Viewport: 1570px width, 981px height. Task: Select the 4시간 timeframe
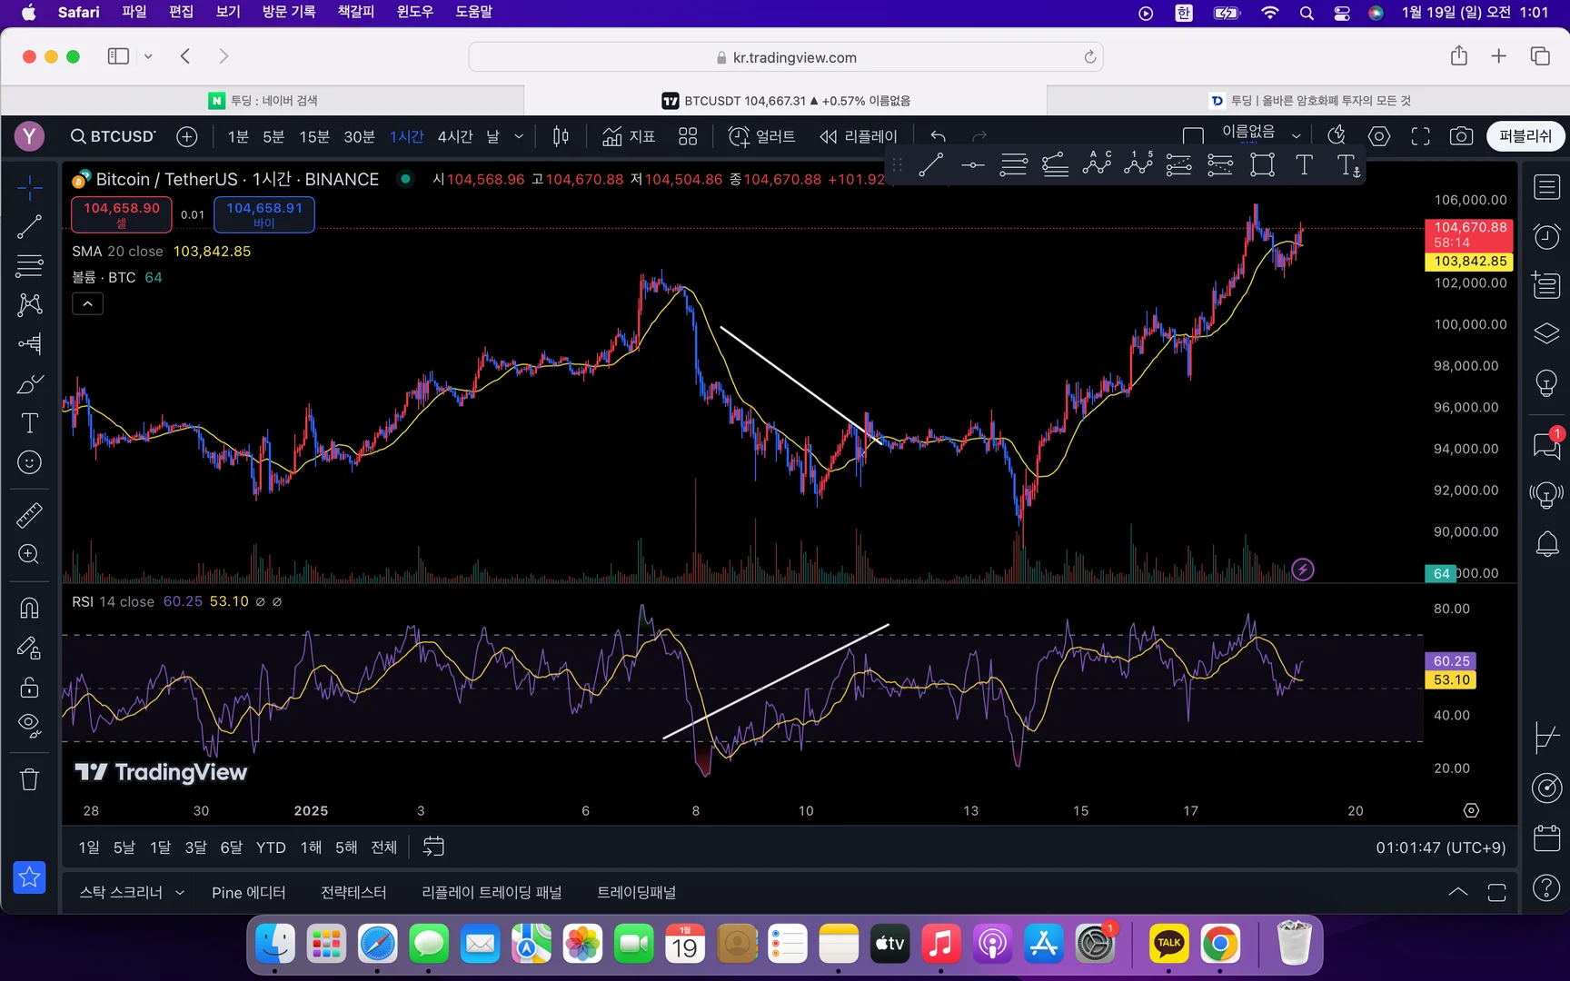454,136
